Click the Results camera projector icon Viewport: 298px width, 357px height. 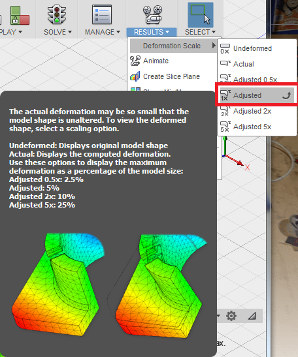152,15
